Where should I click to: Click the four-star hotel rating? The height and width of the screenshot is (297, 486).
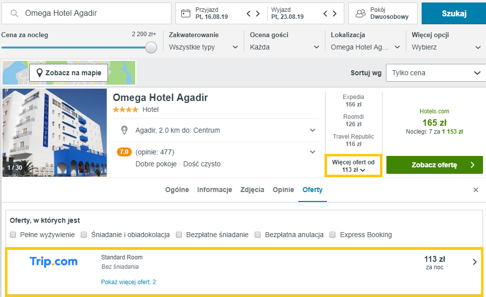pyautogui.click(x=125, y=109)
